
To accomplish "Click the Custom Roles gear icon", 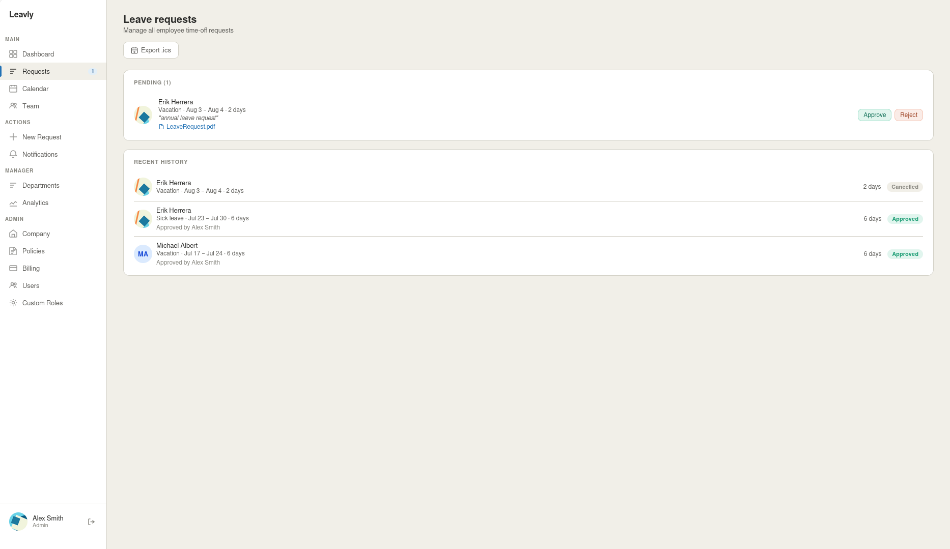I will click(13, 303).
